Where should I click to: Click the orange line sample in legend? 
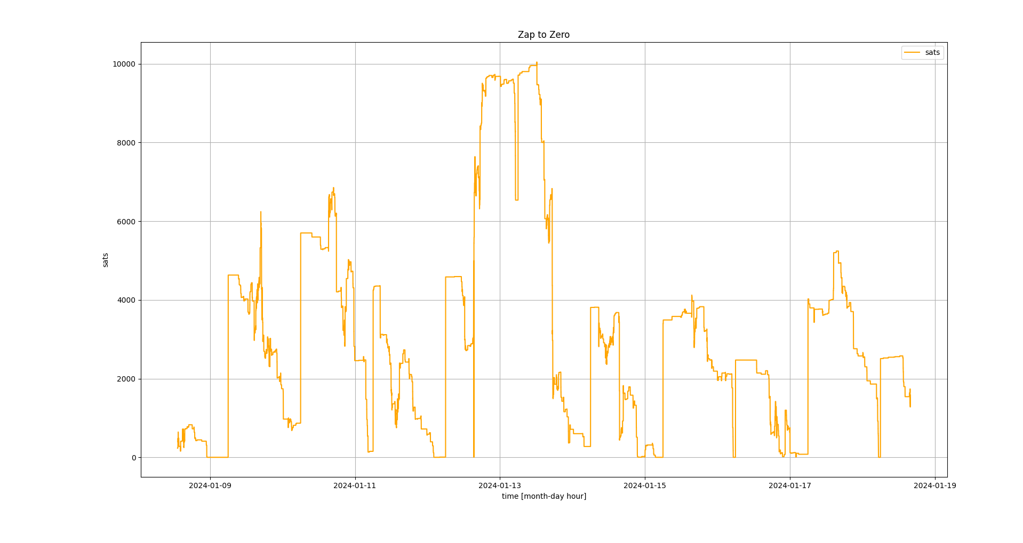[913, 52]
